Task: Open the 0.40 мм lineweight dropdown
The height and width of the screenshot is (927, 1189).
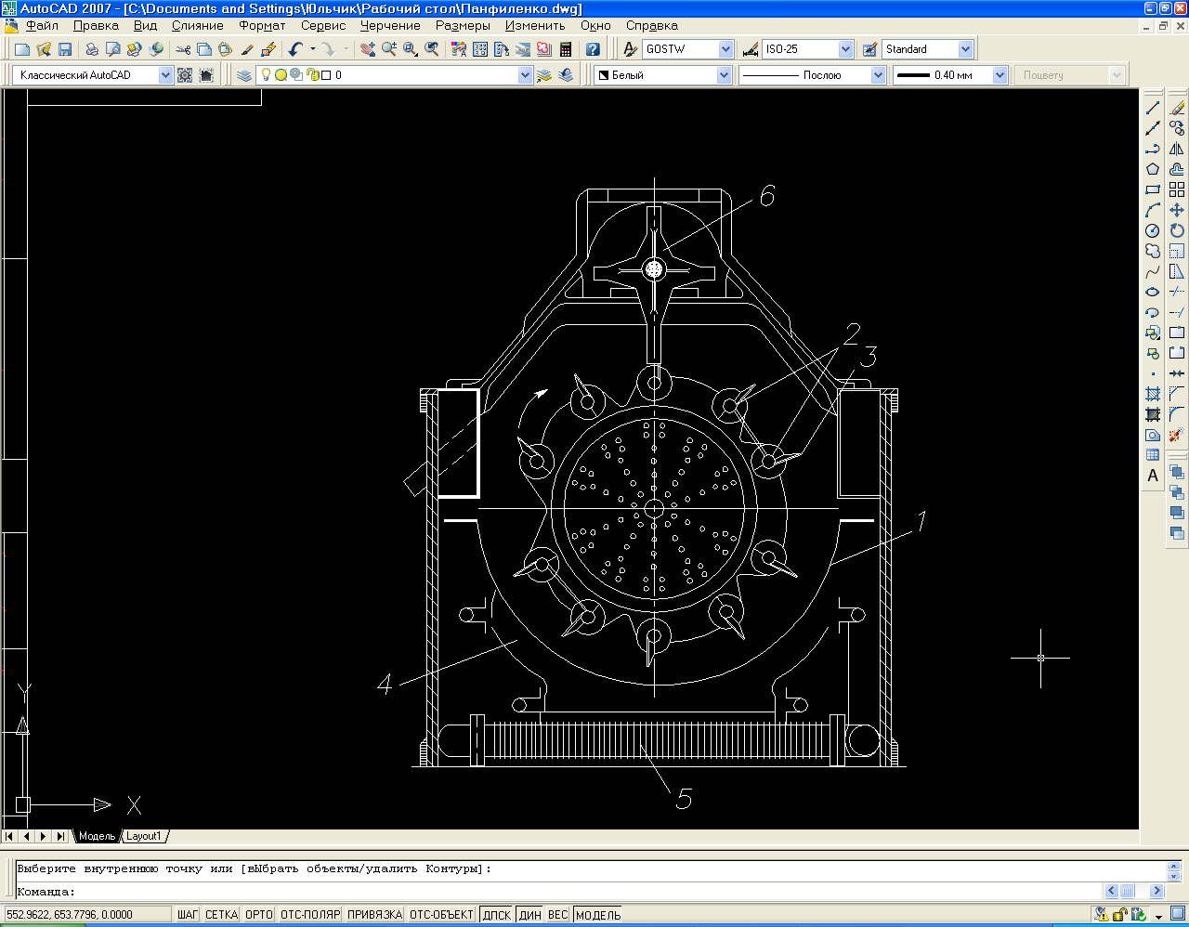Action: (x=1000, y=75)
